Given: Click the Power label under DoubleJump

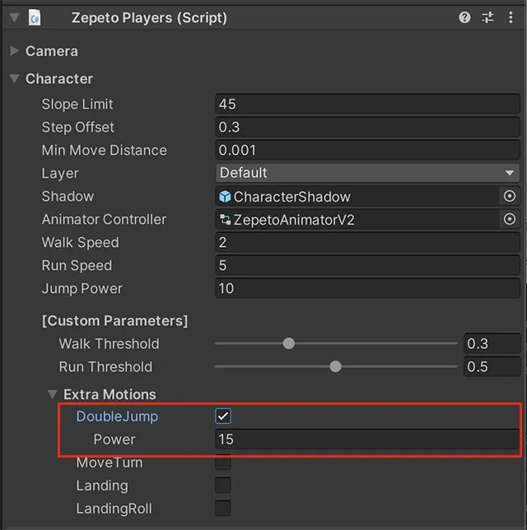Looking at the screenshot, I should [x=114, y=439].
